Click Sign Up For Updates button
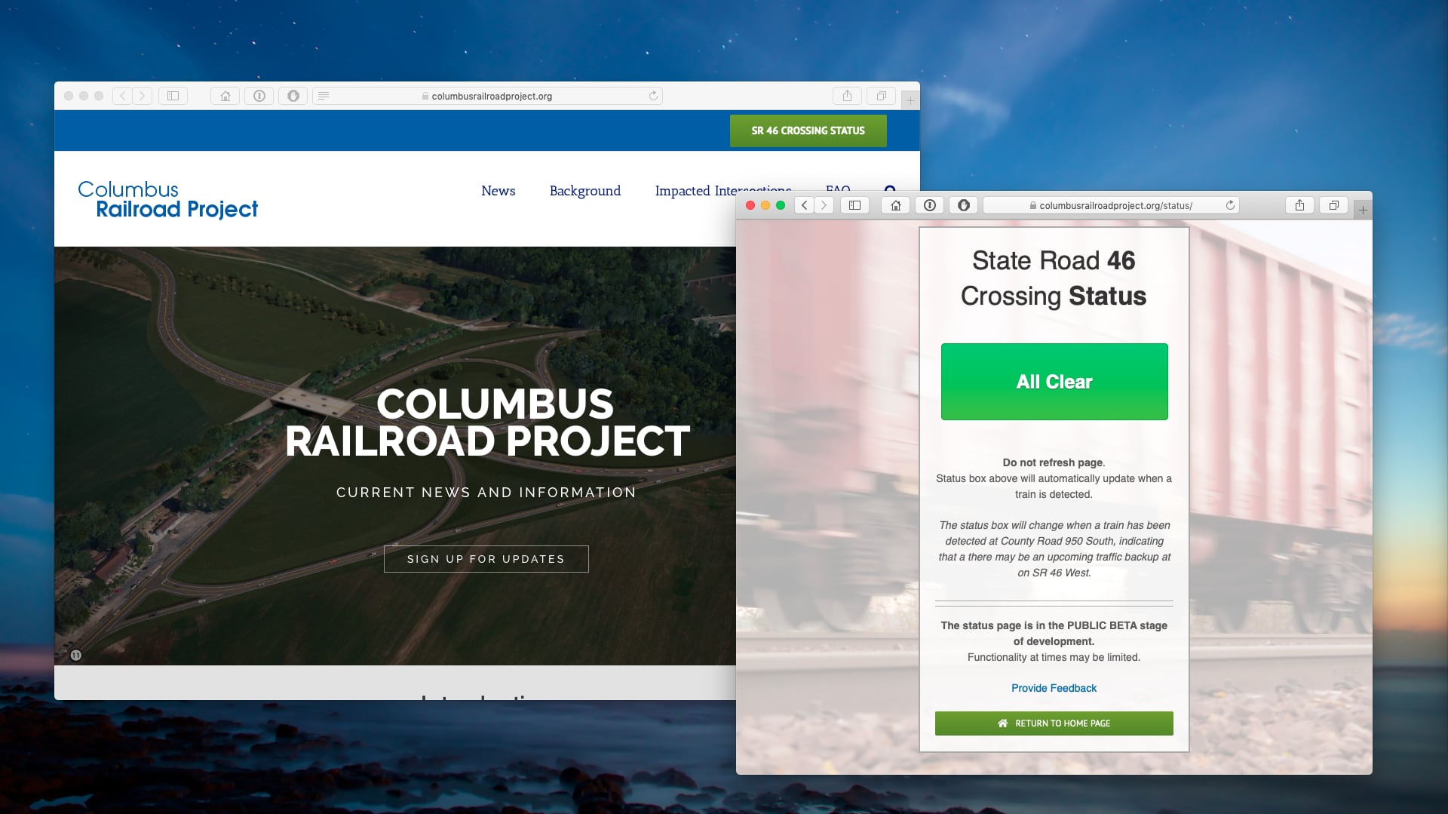Image resolution: width=1448 pixels, height=814 pixels. pyautogui.click(x=486, y=559)
